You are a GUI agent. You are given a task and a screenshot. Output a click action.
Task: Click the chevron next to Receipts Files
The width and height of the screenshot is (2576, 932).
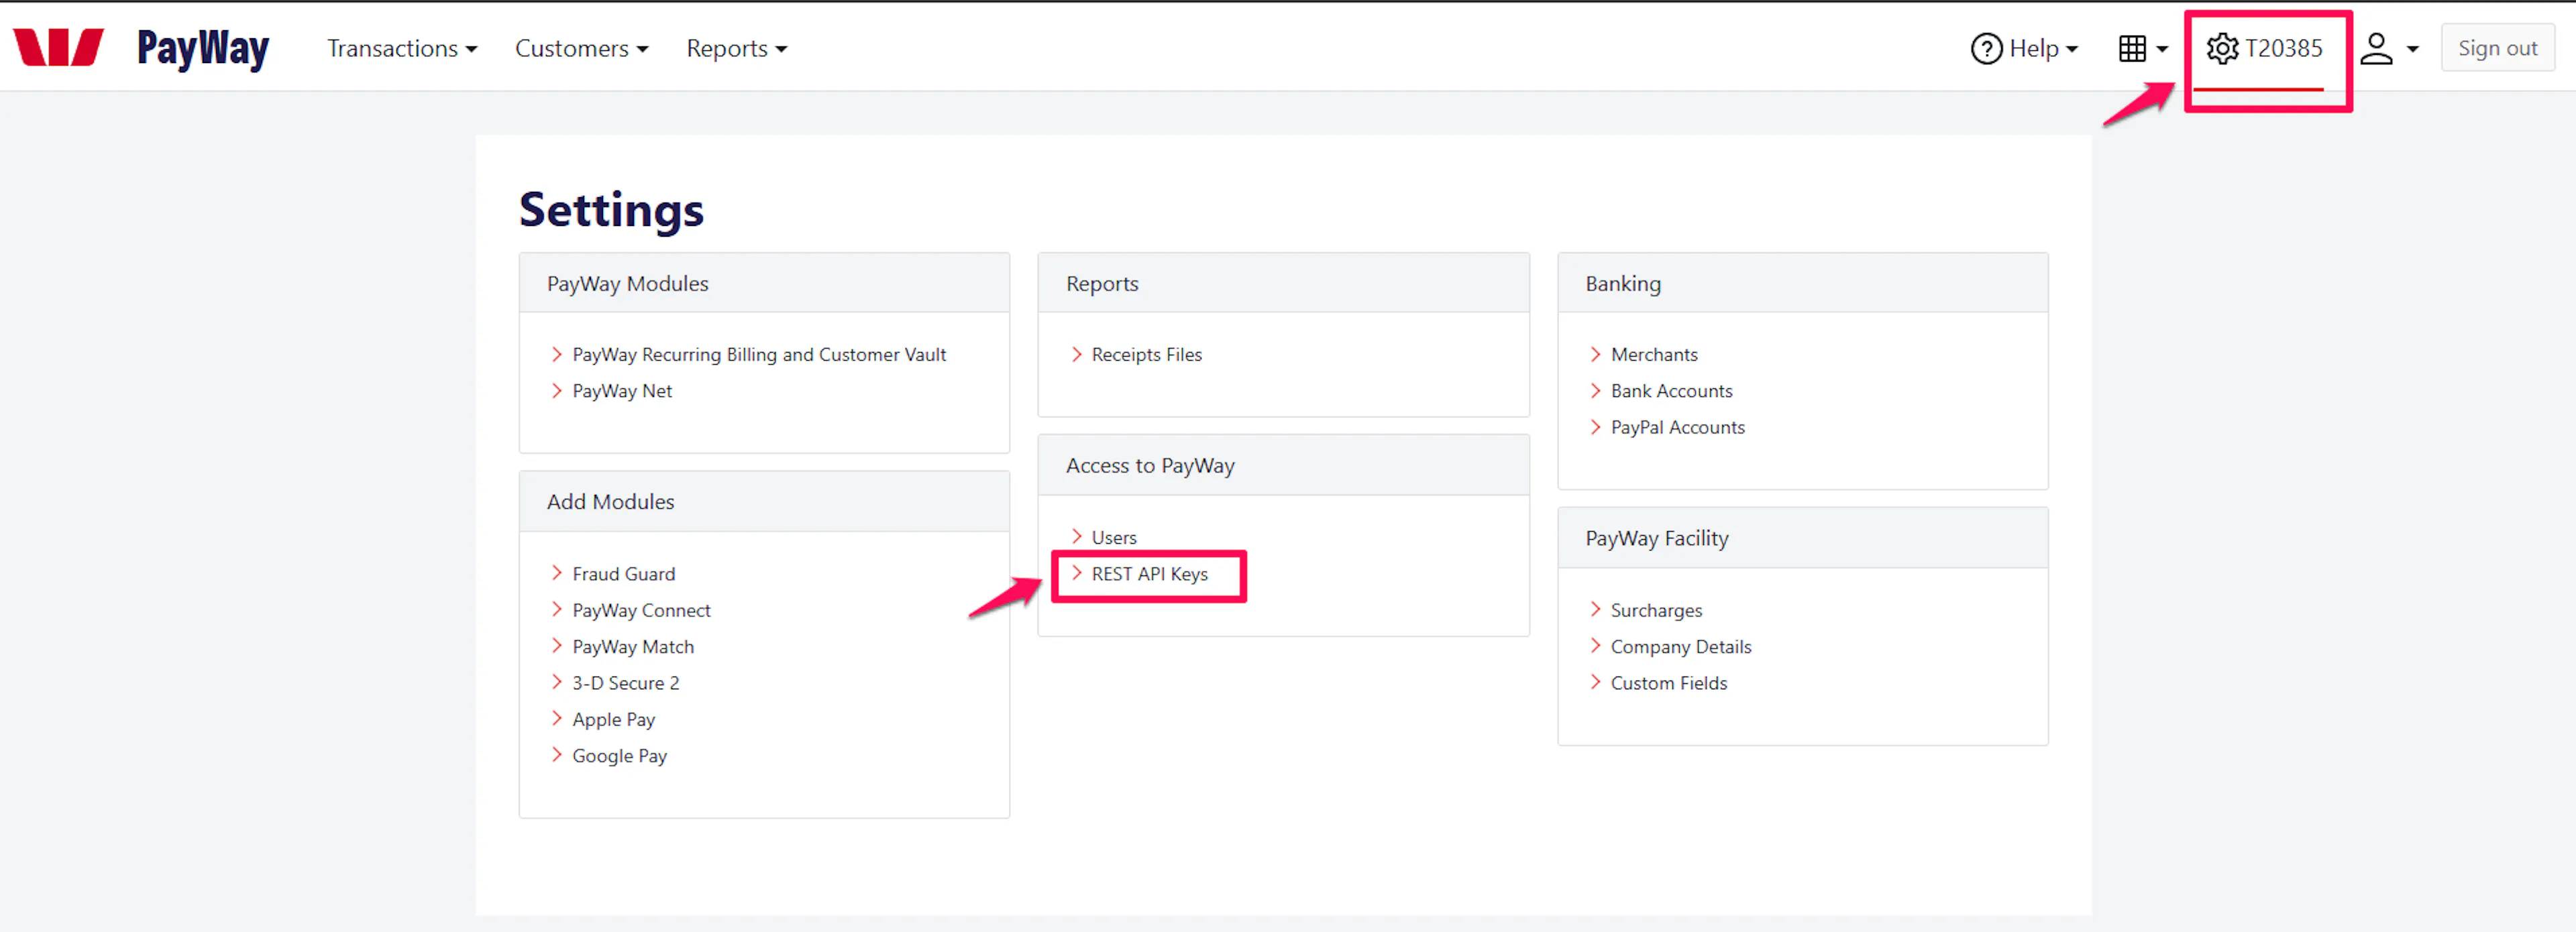[1076, 354]
